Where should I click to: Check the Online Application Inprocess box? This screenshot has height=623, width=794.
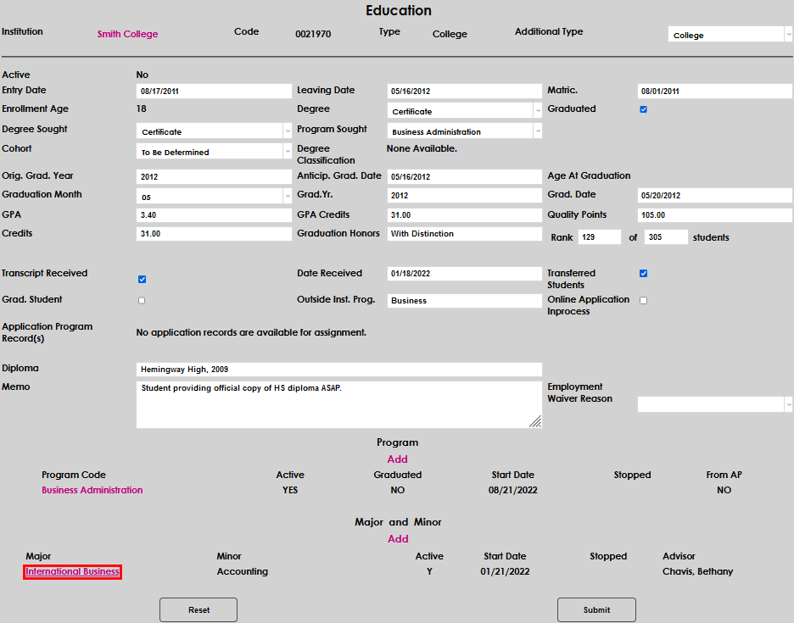(x=643, y=300)
